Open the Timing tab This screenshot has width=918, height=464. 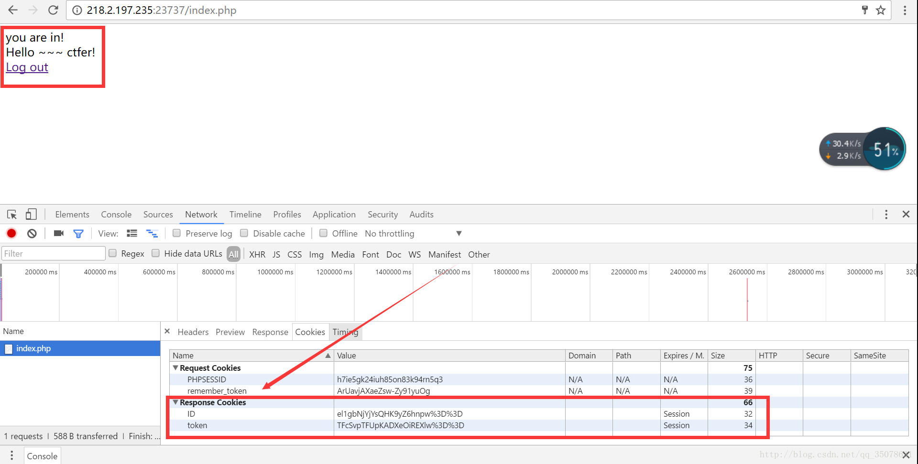pos(345,332)
